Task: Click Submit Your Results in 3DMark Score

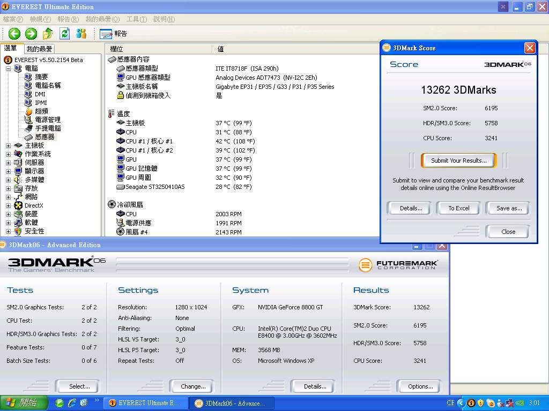Action: (459, 161)
